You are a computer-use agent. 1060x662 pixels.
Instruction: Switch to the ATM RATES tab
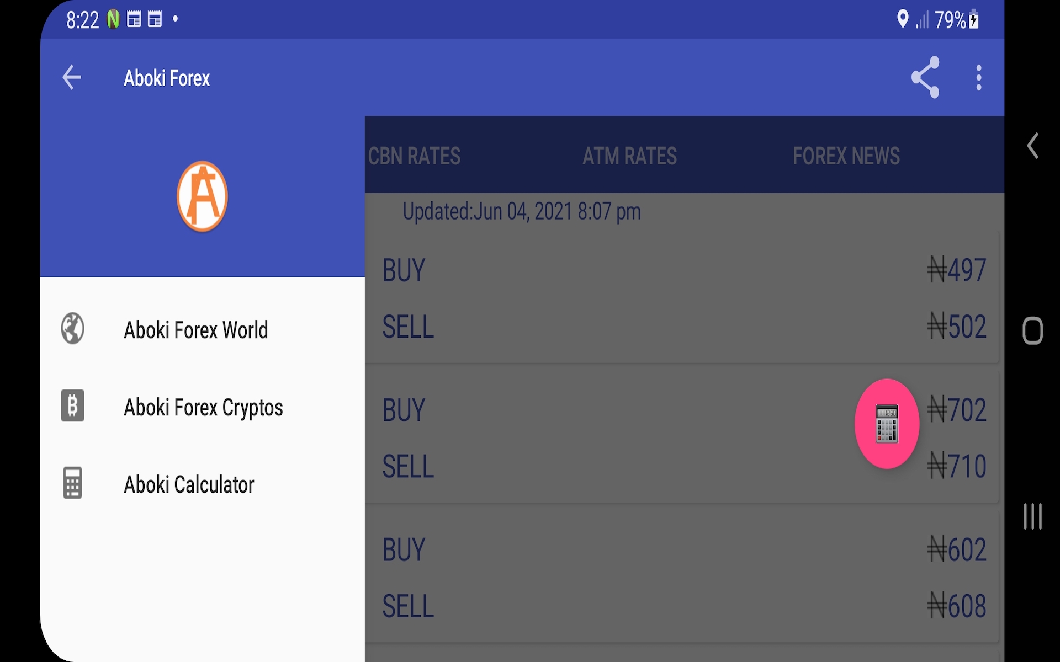[629, 157]
